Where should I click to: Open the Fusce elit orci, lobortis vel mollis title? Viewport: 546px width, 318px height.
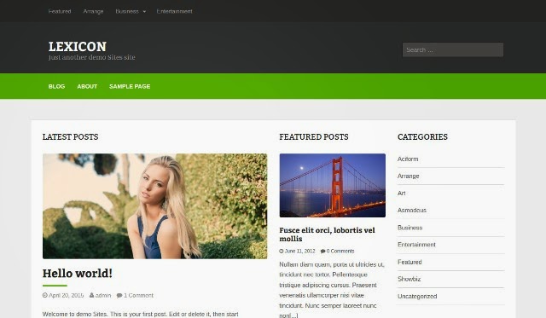[x=327, y=234]
